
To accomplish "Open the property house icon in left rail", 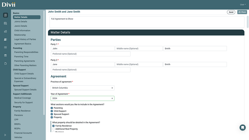I will coord(5,32).
